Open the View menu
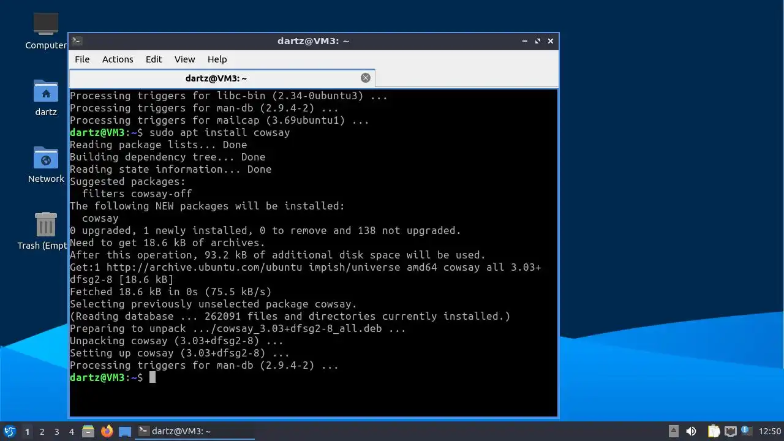784x441 pixels. pos(184,59)
